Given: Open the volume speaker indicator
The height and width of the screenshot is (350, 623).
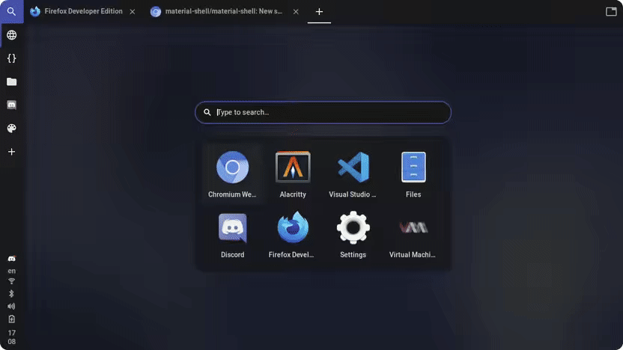Looking at the screenshot, I should (11, 307).
